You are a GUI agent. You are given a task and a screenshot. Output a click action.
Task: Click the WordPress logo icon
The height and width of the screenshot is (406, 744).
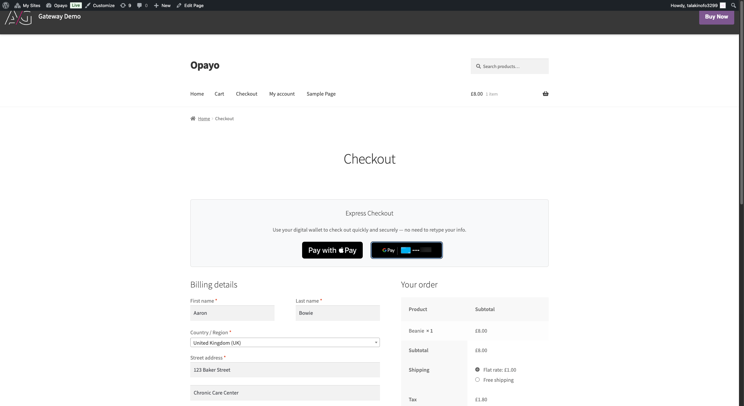coord(6,5)
